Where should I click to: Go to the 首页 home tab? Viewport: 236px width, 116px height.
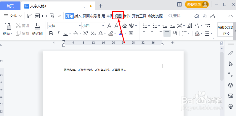pos(10,6)
